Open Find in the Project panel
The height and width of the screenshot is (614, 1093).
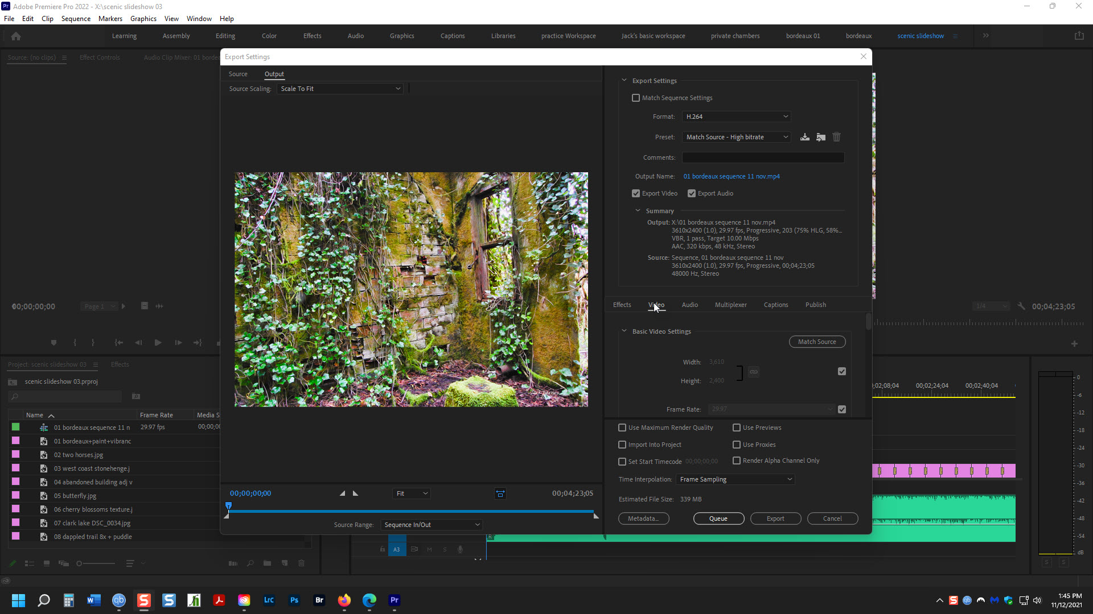[250, 563]
